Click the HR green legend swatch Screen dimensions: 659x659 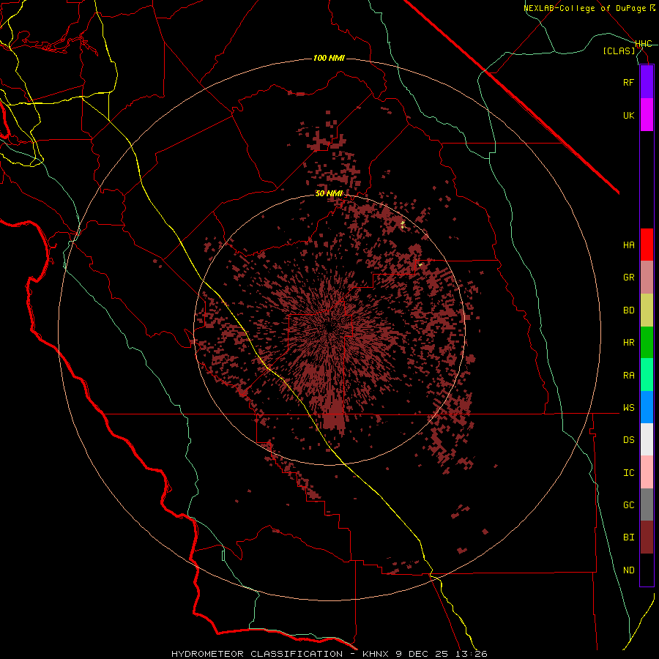tap(647, 343)
